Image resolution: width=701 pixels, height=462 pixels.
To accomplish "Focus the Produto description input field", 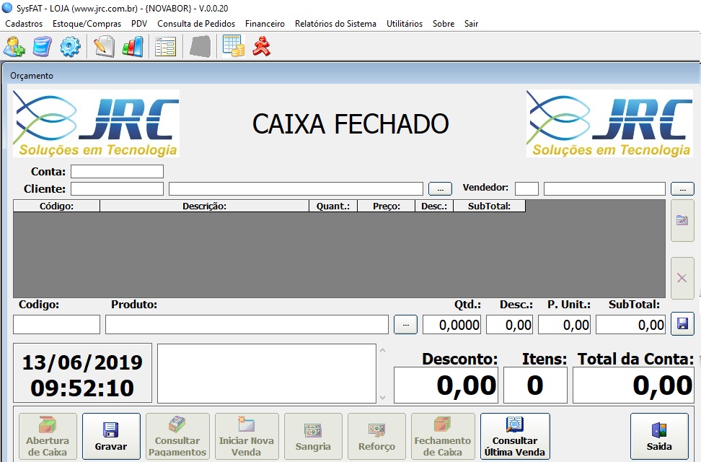I will point(247,325).
